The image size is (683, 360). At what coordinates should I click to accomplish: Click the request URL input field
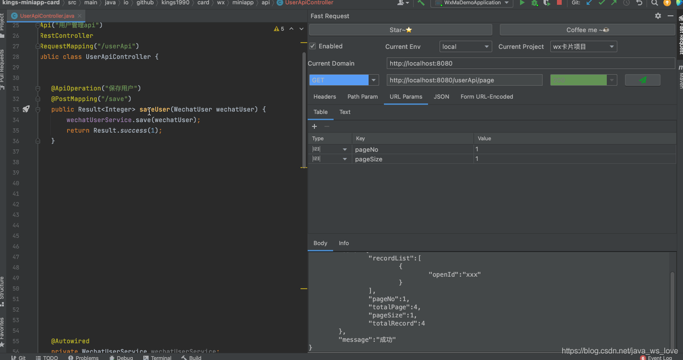pos(464,80)
